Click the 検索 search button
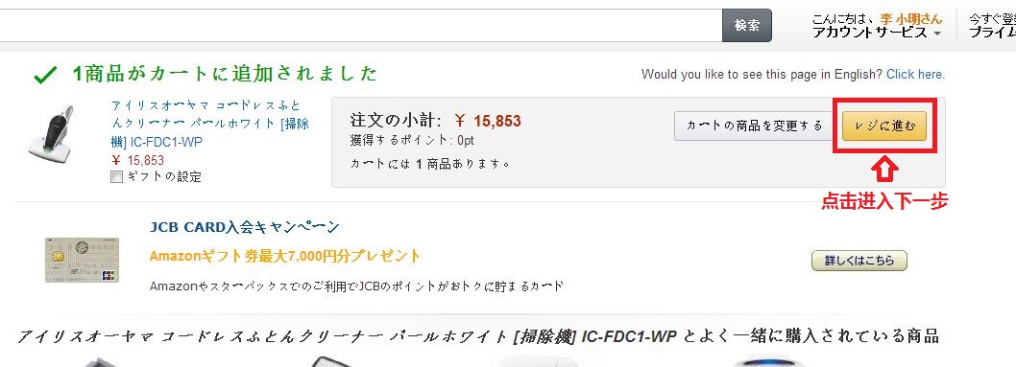This screenshot has width=1016, height=367. (x=746, y=25)
